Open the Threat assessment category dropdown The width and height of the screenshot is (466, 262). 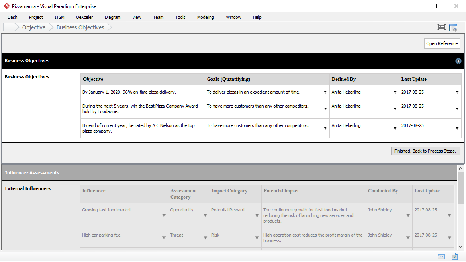click(205, 238)
